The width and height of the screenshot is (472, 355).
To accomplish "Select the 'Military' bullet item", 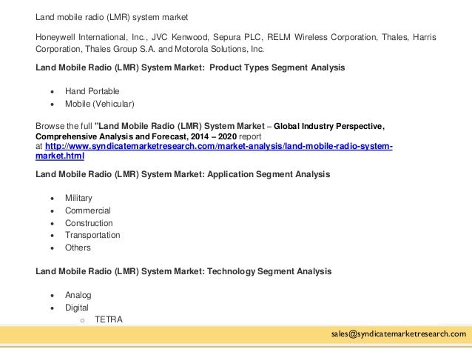I will point(78,198).
